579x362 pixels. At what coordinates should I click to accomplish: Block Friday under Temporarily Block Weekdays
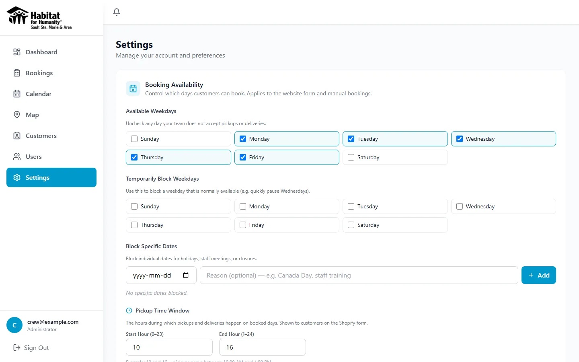(243, 225)
